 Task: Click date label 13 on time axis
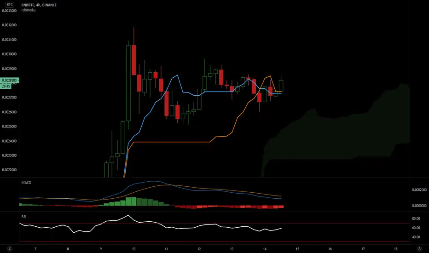click(232, 249)
